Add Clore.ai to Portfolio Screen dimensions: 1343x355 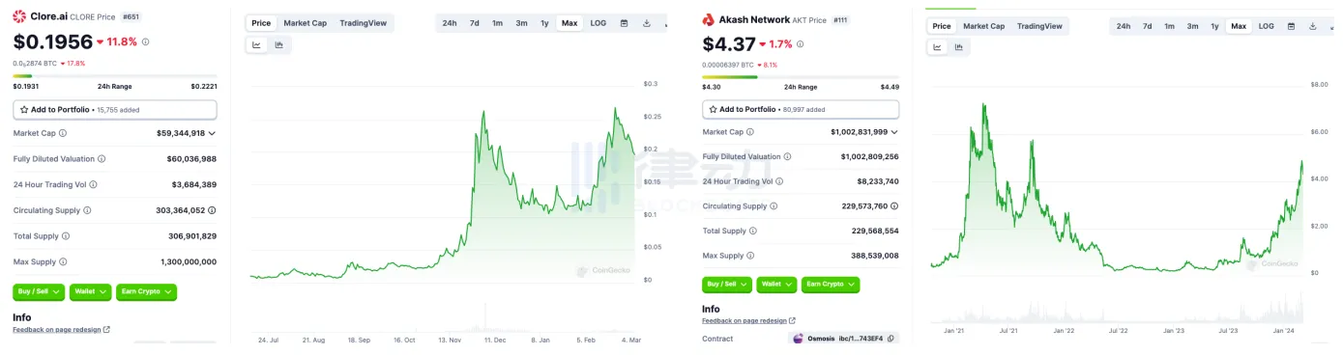[115, 110]
